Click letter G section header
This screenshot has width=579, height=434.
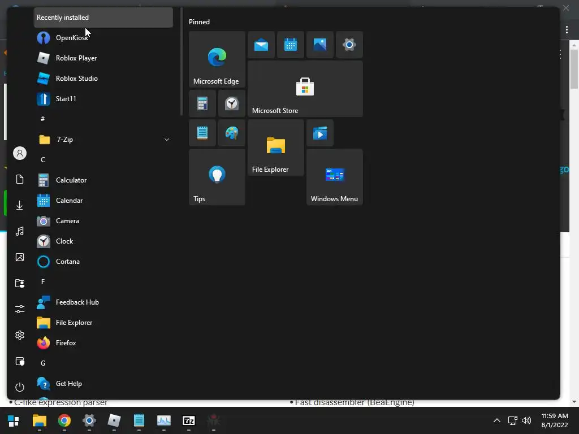(x=43, y=363)
